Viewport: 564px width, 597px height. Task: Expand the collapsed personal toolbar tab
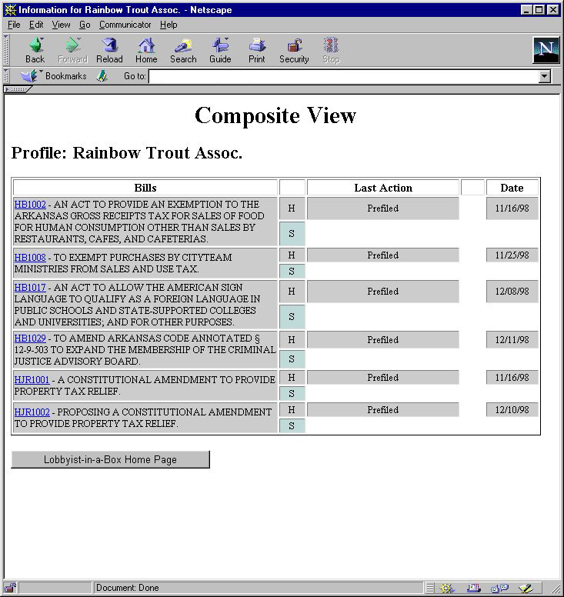[17, 89]
